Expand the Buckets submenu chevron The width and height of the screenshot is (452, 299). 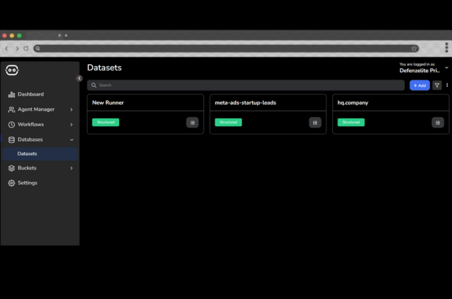71,168
